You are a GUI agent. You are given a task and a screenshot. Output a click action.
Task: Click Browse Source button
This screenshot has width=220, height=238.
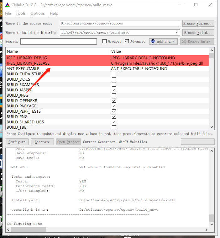198,24
